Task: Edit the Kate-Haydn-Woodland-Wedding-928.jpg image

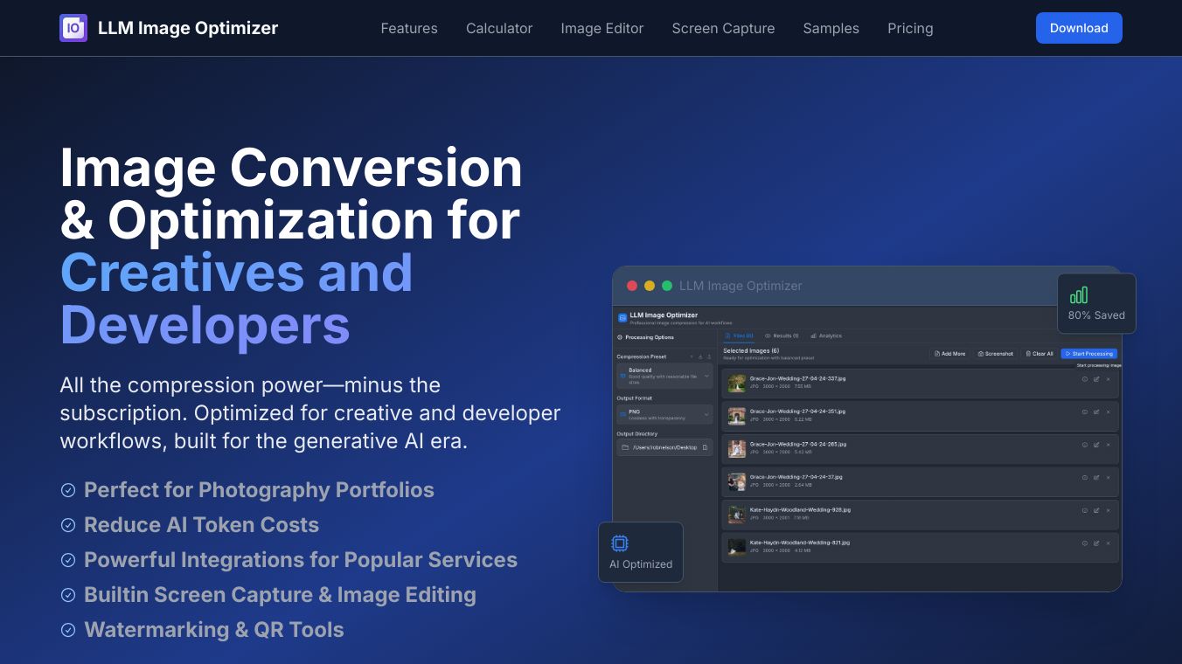Action: [x=1096, y=510]
